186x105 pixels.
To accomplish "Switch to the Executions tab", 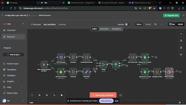I will pos(104,29).
